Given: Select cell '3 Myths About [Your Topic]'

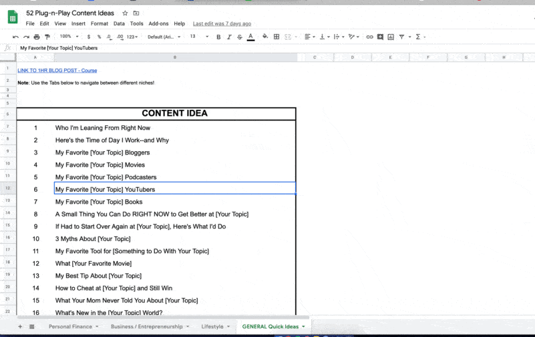Looking at the screenshot, I should tap(175, 239).
